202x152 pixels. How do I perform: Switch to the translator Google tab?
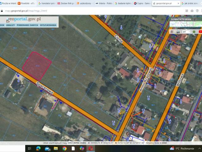tap(47, 3)
